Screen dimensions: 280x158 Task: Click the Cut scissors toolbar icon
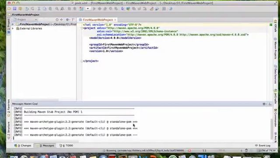click(x=39, y=9)
